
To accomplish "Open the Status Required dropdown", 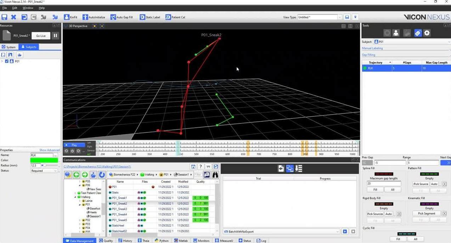I will click(44, 171).
